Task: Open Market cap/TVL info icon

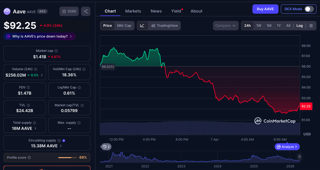Action: [82, 105]
